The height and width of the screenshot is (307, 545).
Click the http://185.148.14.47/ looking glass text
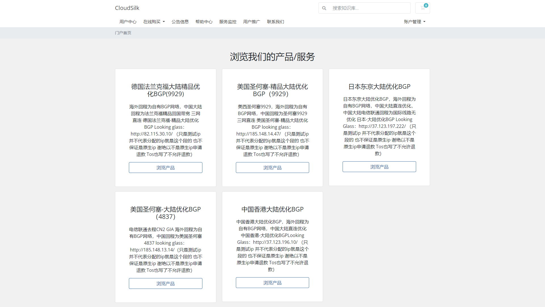point(259,134)
